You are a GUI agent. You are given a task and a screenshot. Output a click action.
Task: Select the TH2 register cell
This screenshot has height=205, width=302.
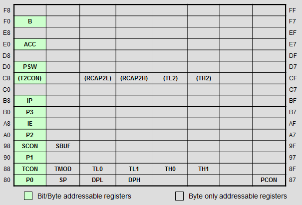[204, 78]
